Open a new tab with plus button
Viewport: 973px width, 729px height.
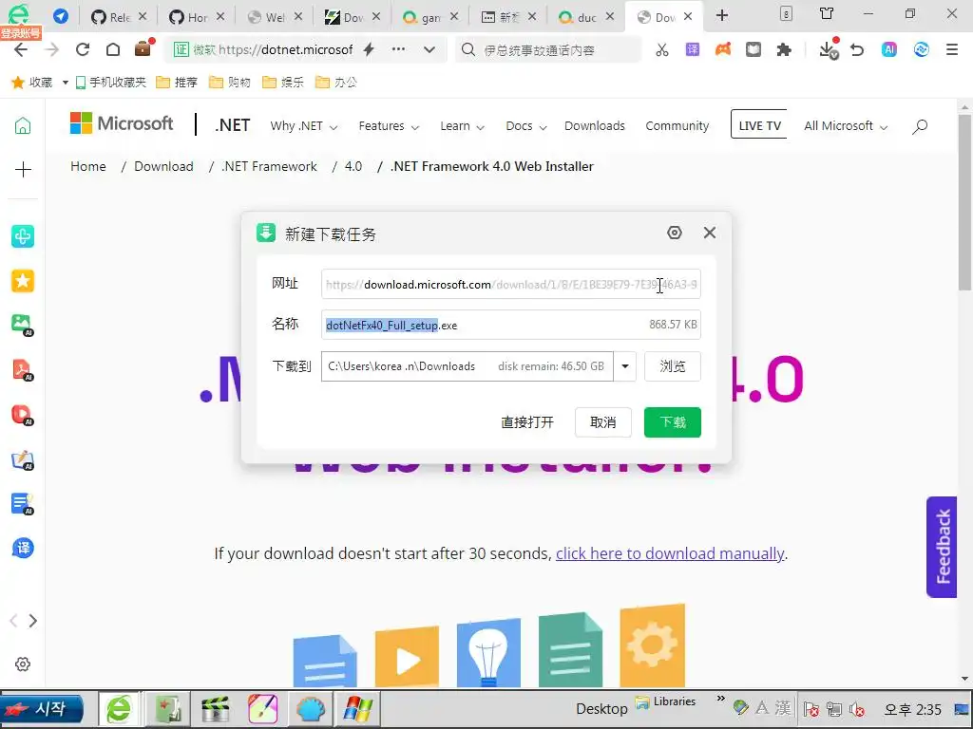(722, 15)
